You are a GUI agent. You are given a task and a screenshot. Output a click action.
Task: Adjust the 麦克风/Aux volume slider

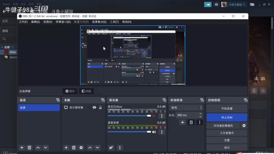tap(129, 116)
